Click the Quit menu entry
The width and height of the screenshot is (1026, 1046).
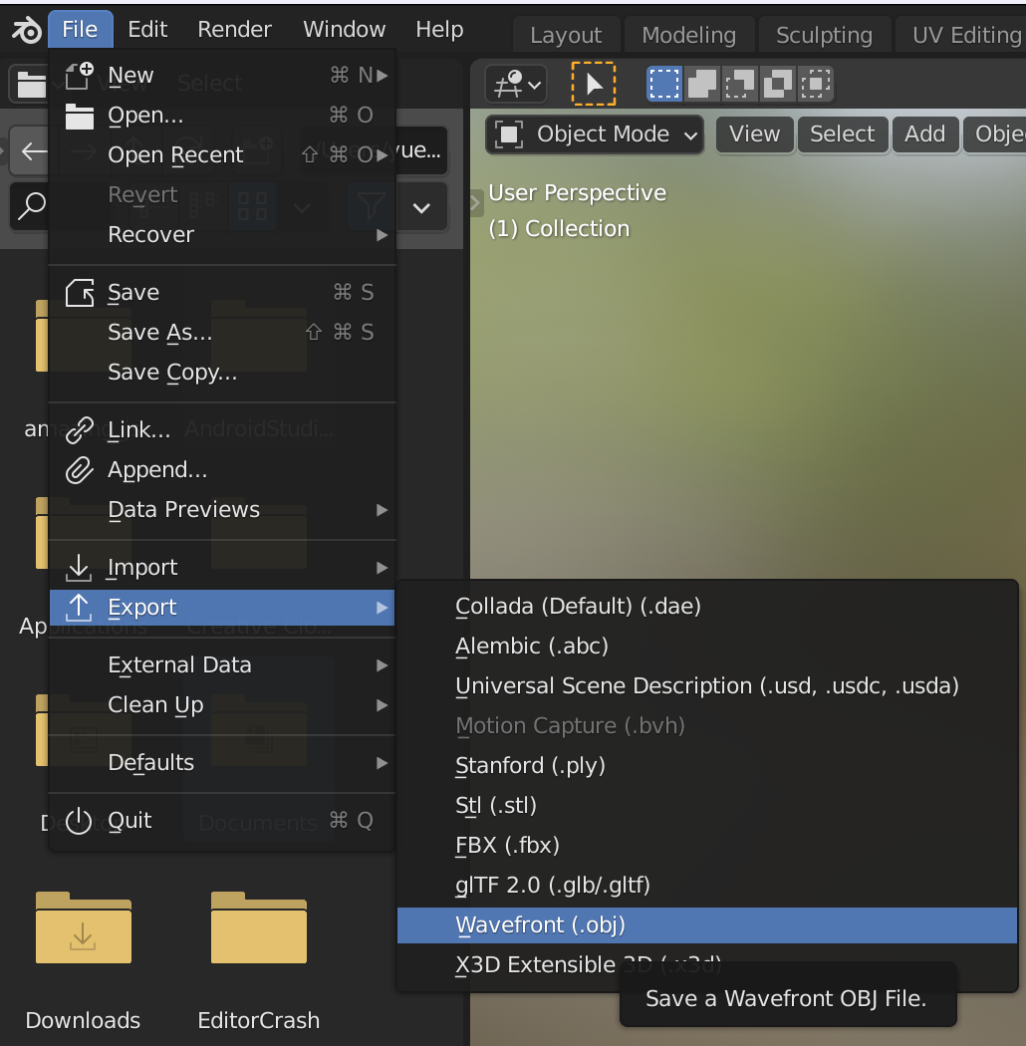pos(222,821)
